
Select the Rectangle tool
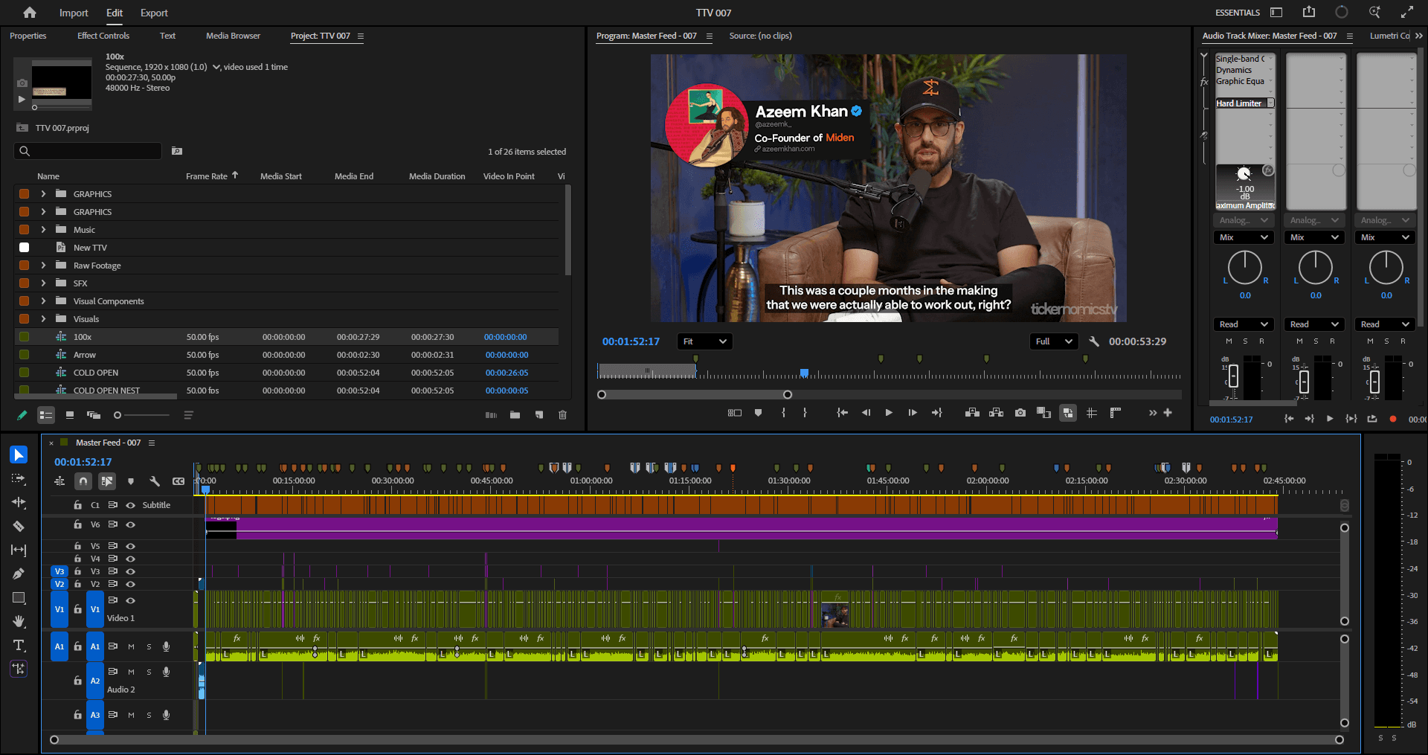click(x=19, y=597)
